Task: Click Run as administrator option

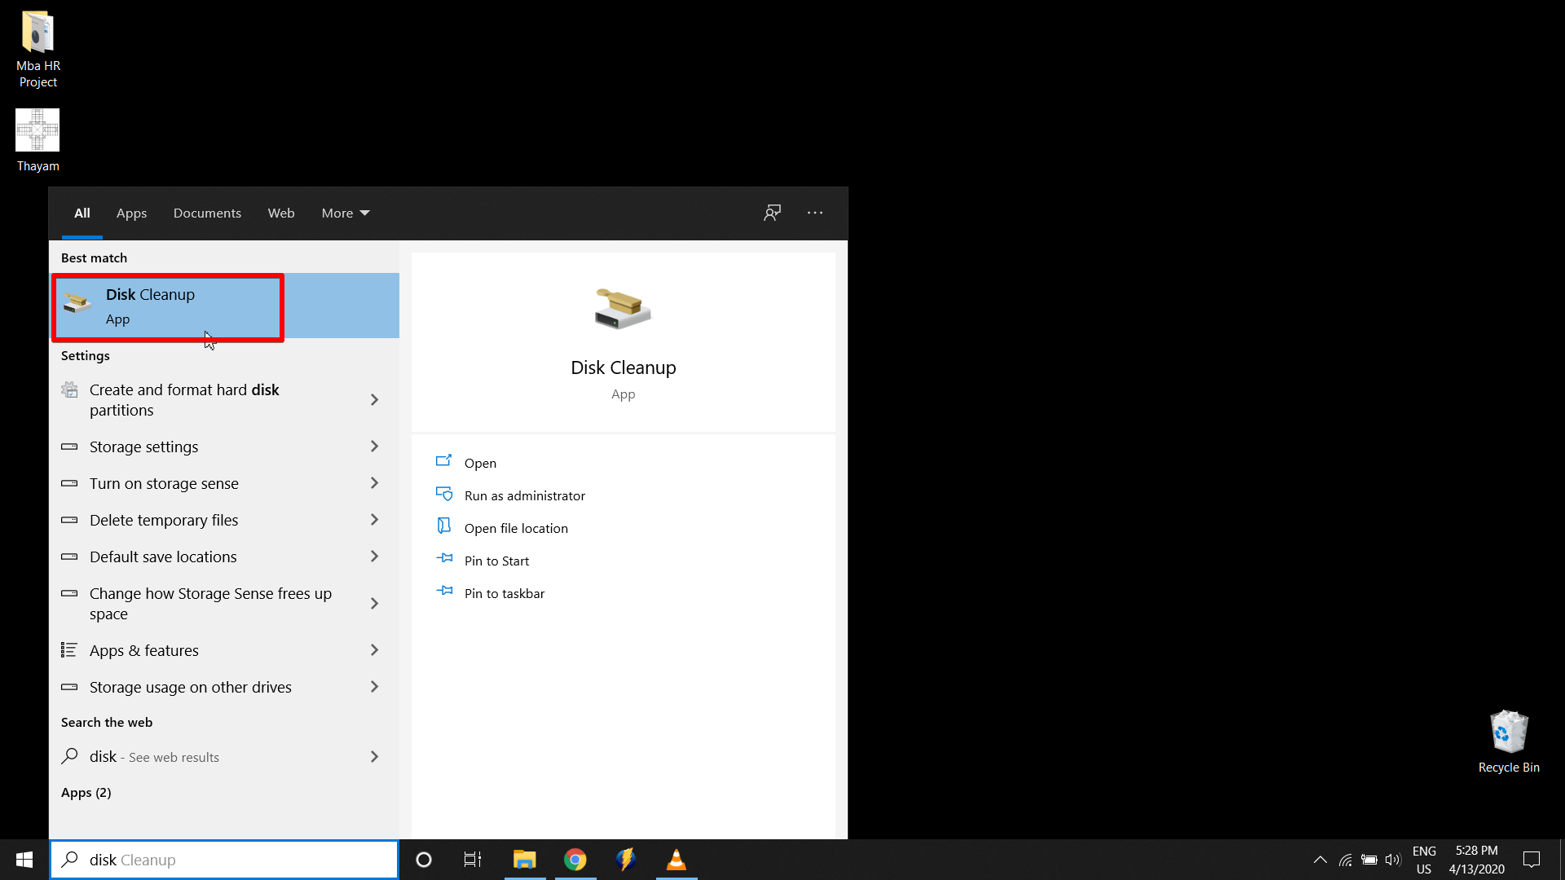Action: (x=525, y=495)
